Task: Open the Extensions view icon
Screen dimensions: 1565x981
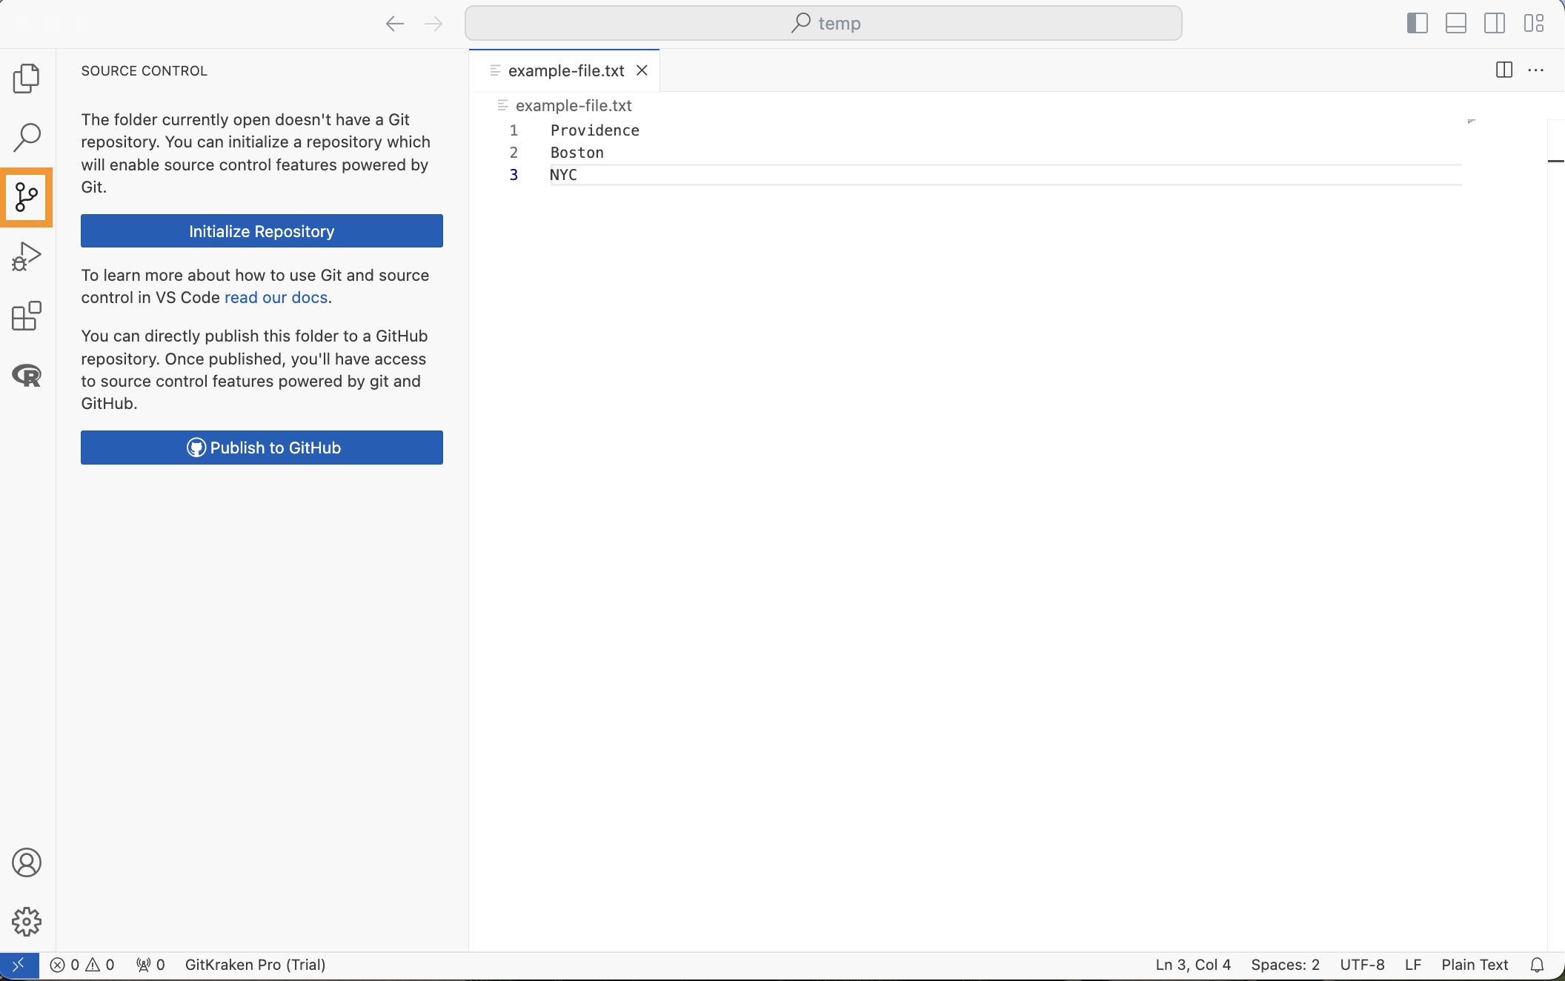Action: tap(27, 316)
